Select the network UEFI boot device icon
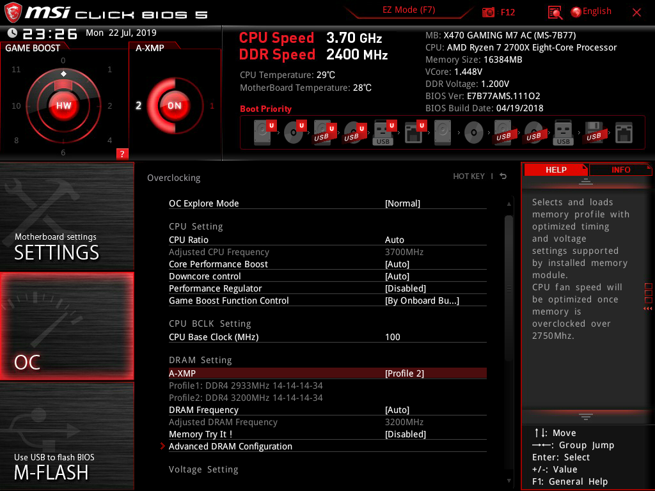The width and height of the screenshot is (655, 491). [415, 133]
